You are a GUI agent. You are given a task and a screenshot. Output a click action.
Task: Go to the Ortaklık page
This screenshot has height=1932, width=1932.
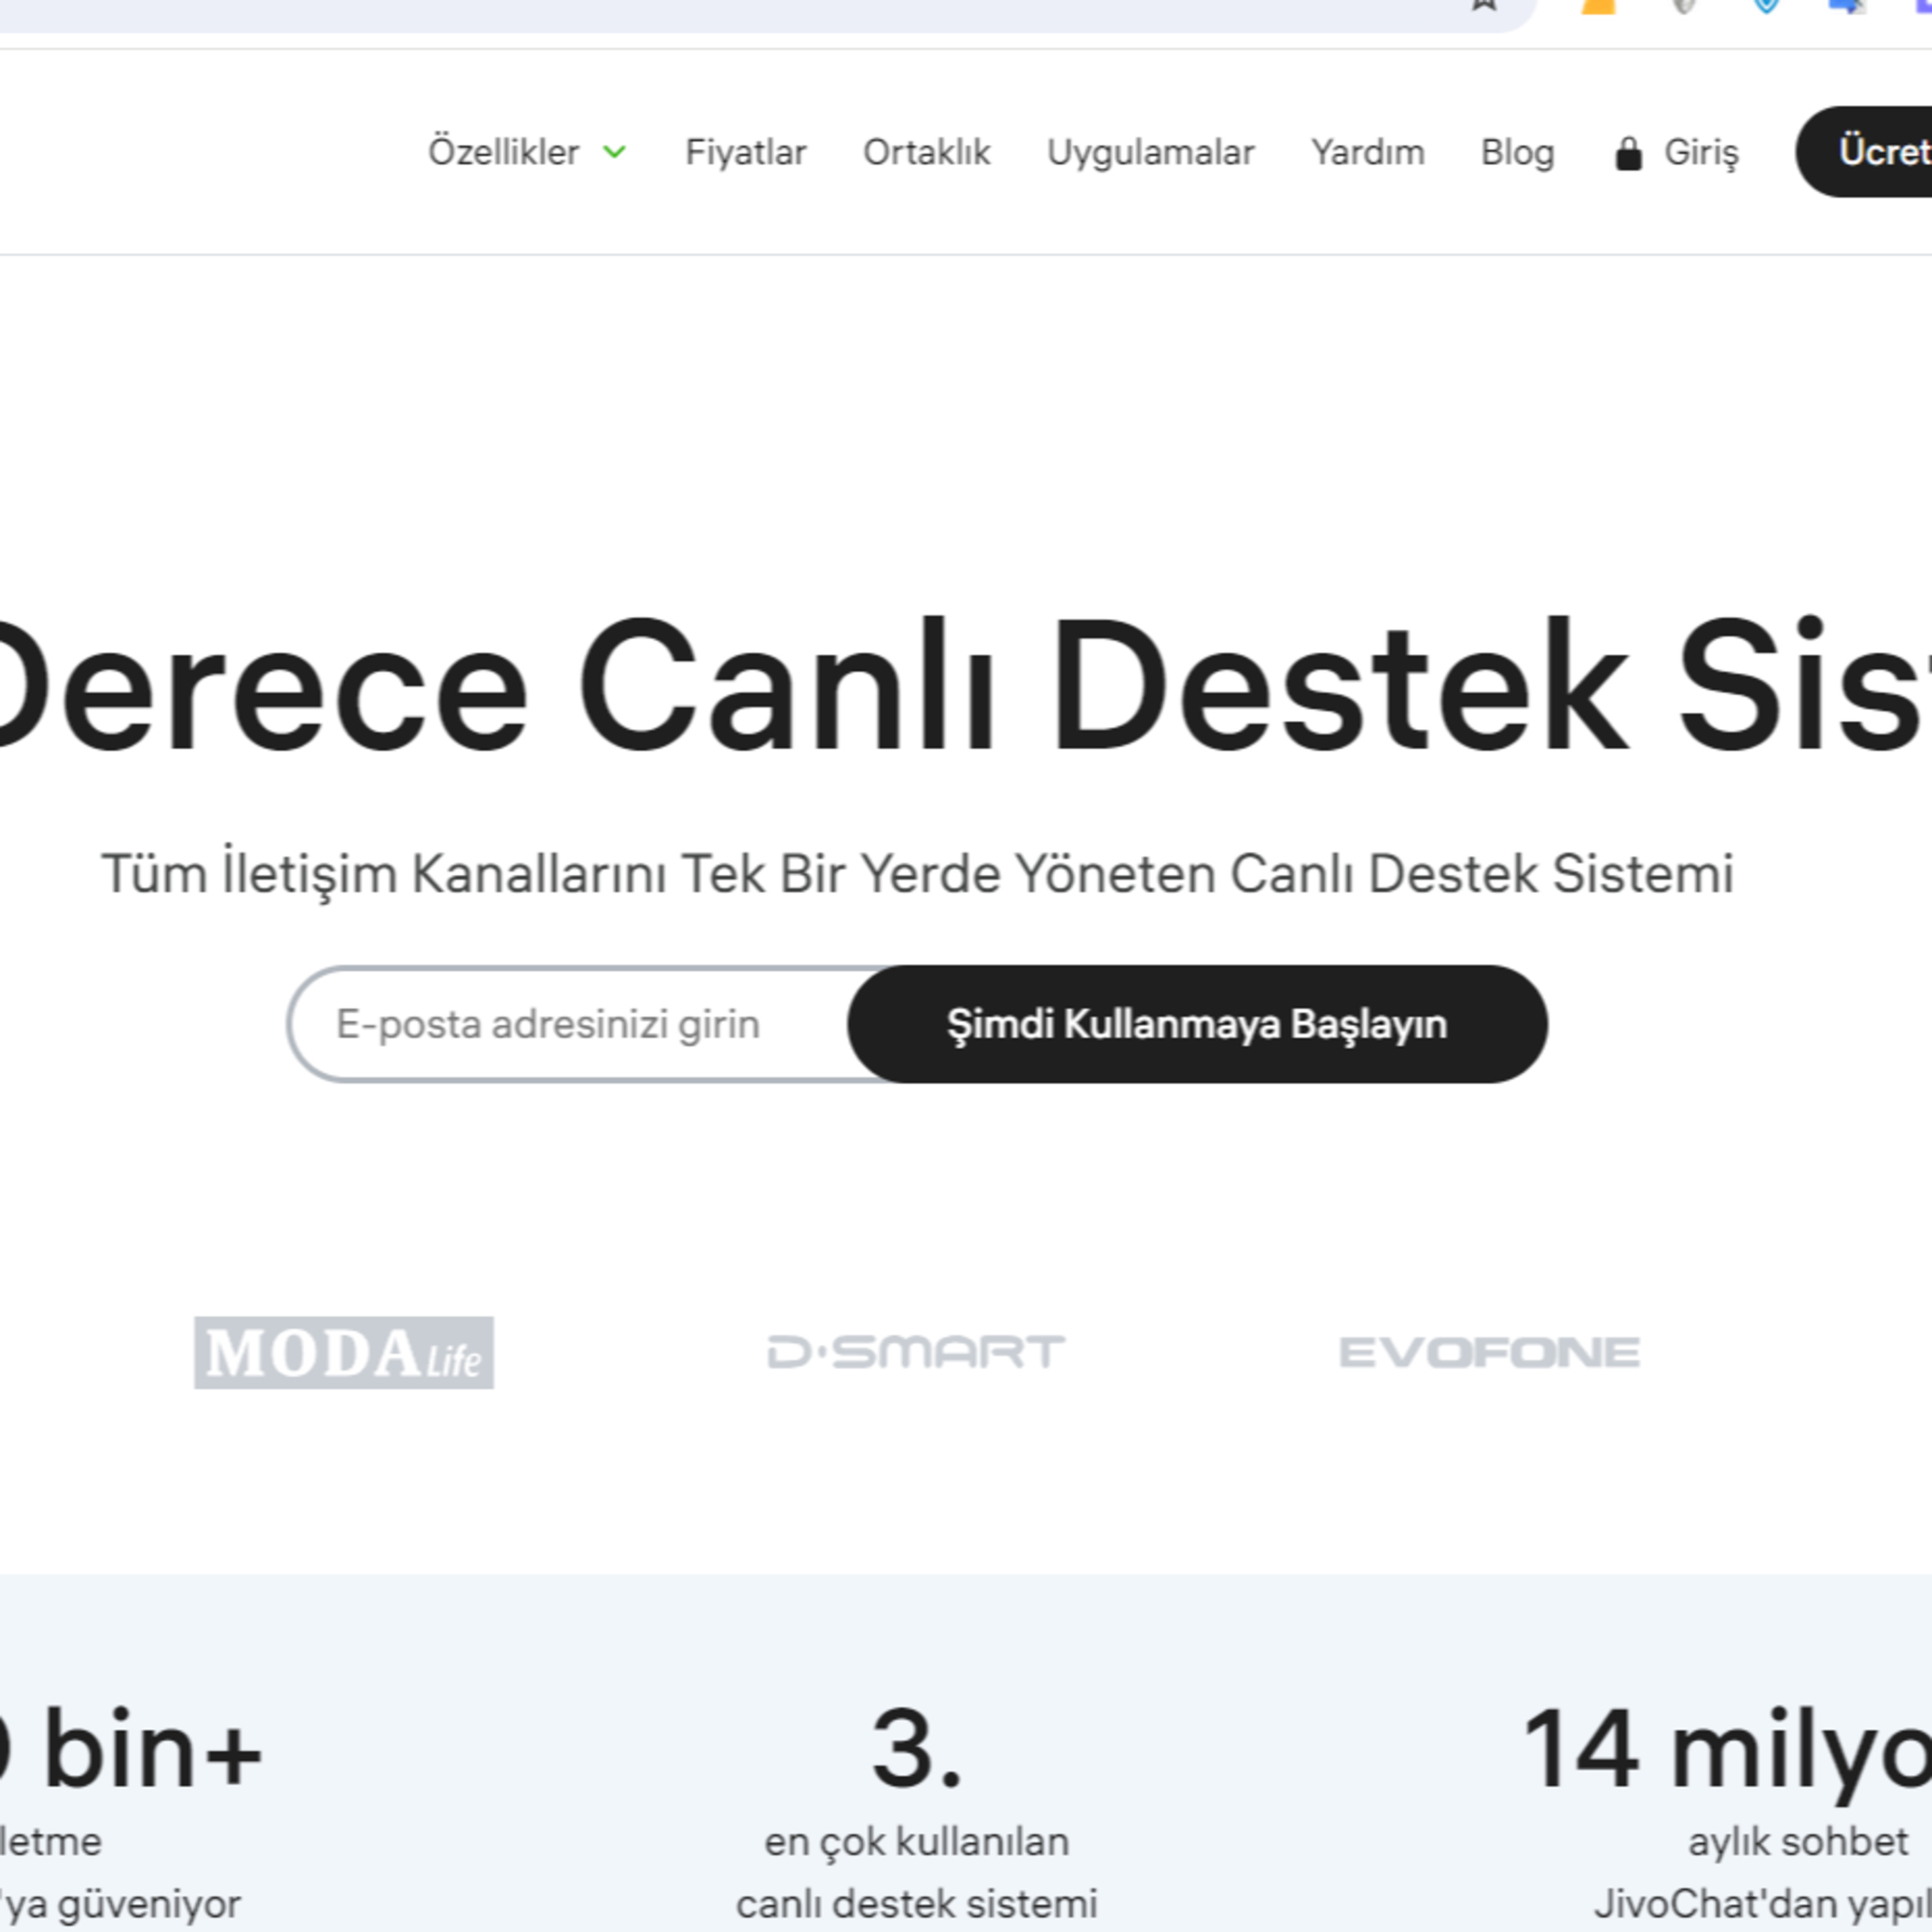pyautogui.click(x=927, y=152)
